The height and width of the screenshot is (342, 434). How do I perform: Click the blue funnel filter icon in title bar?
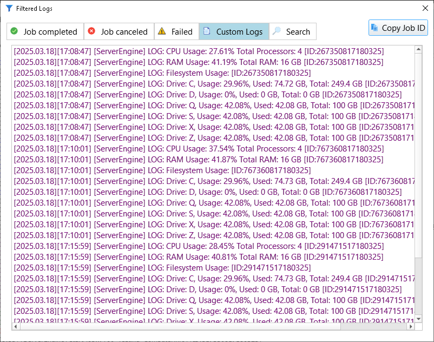pyautogui.click(x=9, y=9)
